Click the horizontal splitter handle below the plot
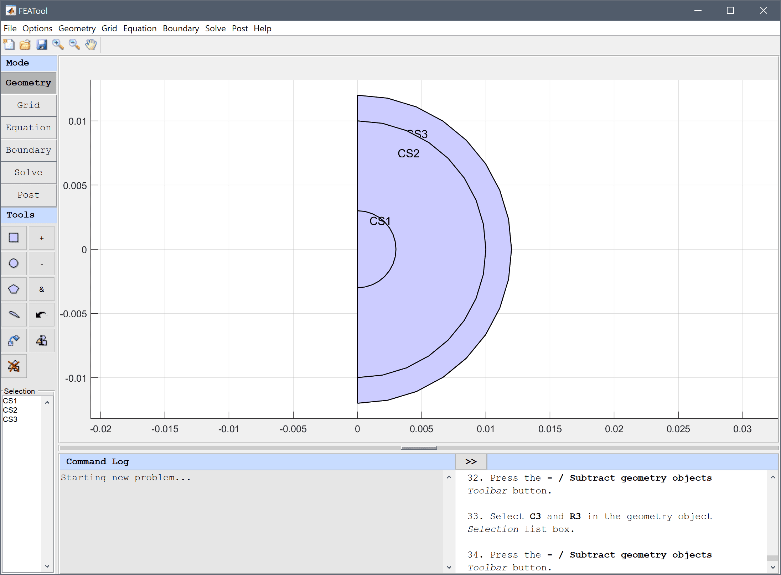The height and width of the screenshot is (575, 781). [x=419, y=448]
